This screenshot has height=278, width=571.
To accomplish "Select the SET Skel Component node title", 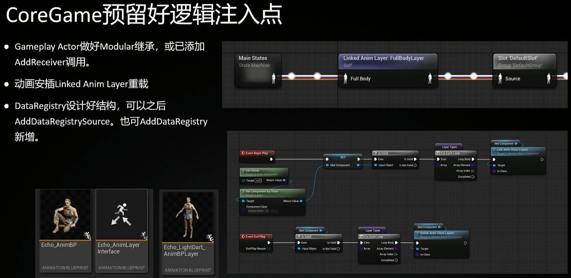I will click(343, 157).
